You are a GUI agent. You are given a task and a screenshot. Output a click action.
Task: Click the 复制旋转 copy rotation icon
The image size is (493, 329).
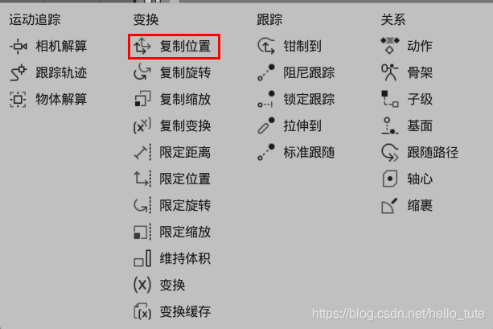click(142, 73)
